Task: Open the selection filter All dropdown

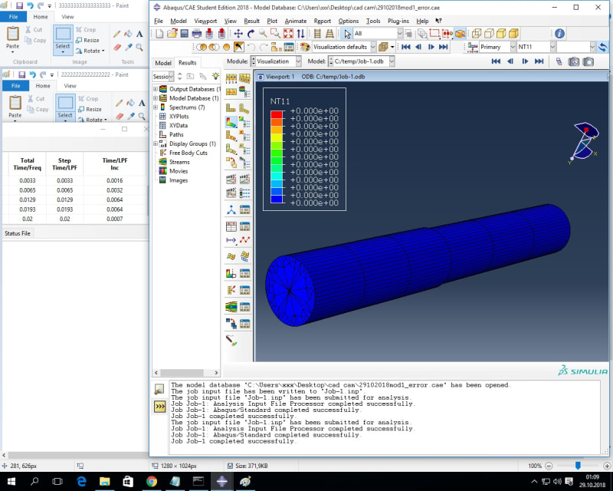Action: pyautogui.click(x=400, y=34)
